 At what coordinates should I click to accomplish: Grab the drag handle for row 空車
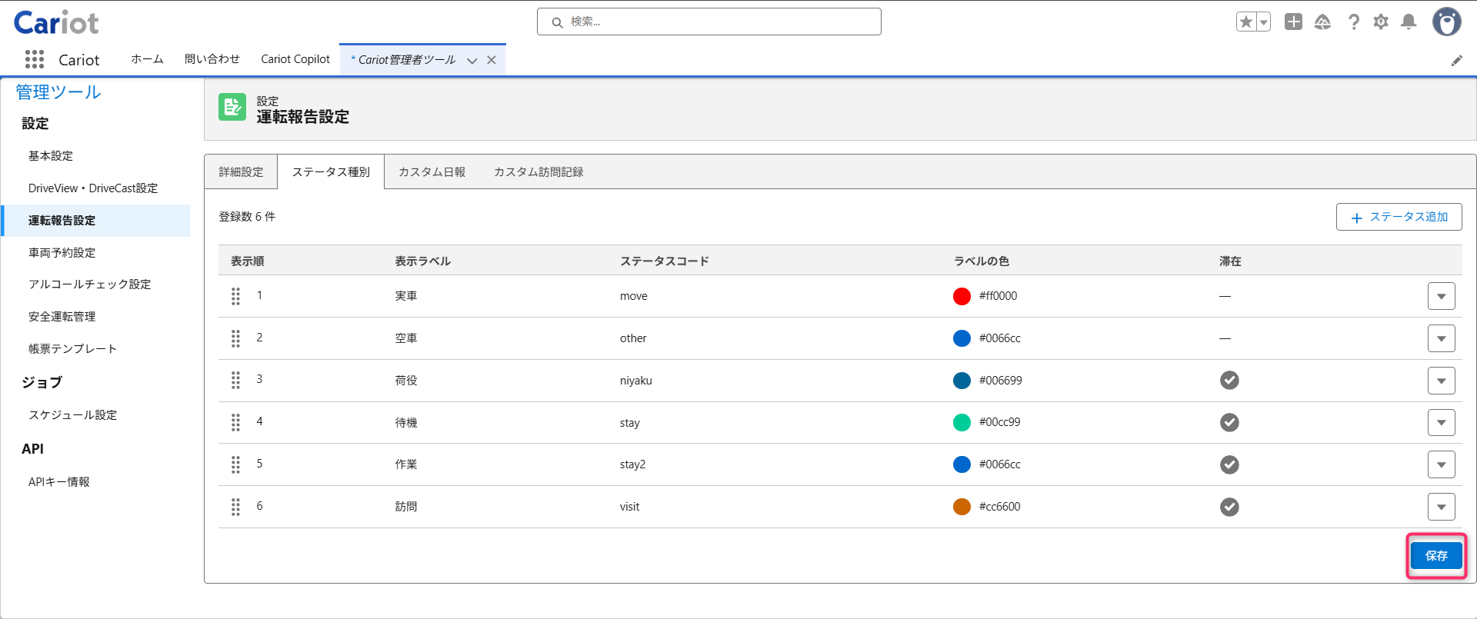[235, 338]
